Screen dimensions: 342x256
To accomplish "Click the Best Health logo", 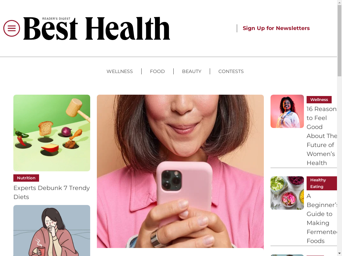I will [x=97, y=28].
